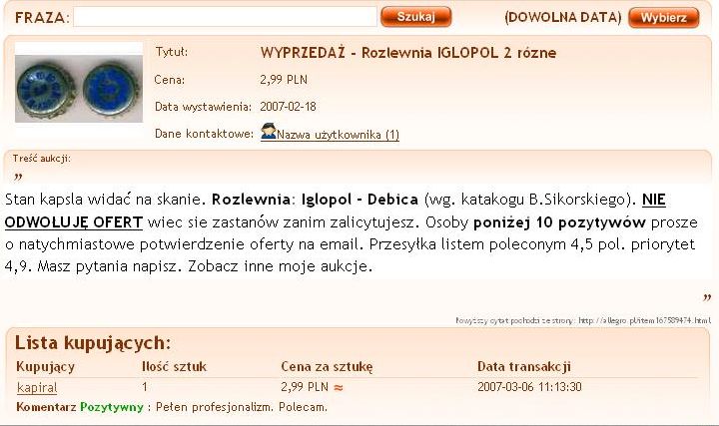Click the green Pozytywny comment rating
Viewport: 719px width, 426px height.
point(111,407)
